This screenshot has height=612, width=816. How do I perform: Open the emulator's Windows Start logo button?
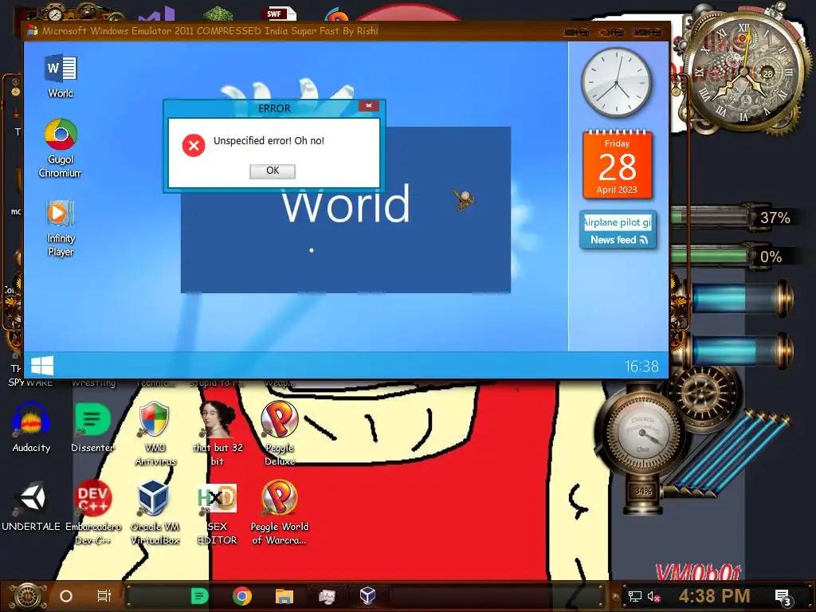click(42, 365)
